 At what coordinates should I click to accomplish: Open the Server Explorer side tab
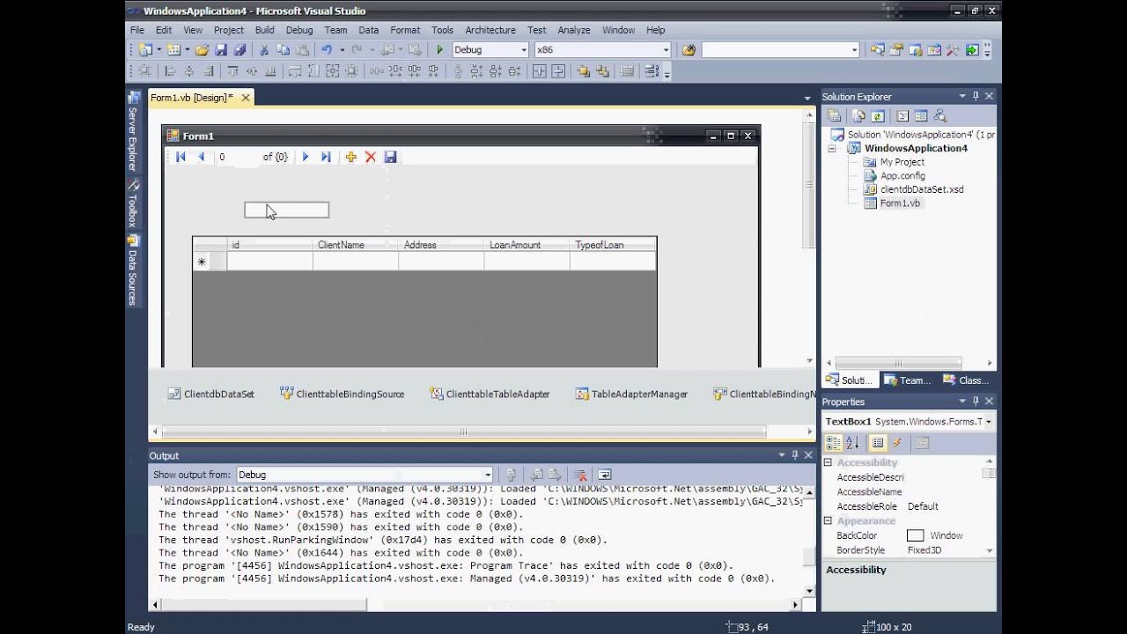(133, 133)
